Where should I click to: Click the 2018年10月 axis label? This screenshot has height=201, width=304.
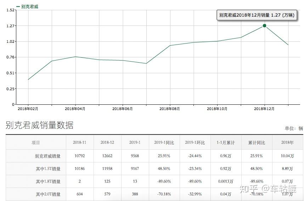click(217, 109)
